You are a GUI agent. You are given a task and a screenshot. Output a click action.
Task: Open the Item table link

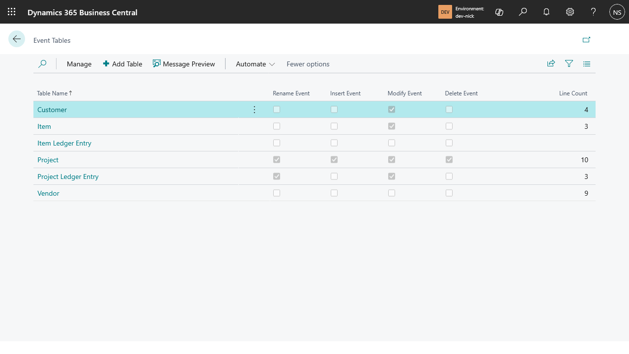tap(44, 126)
